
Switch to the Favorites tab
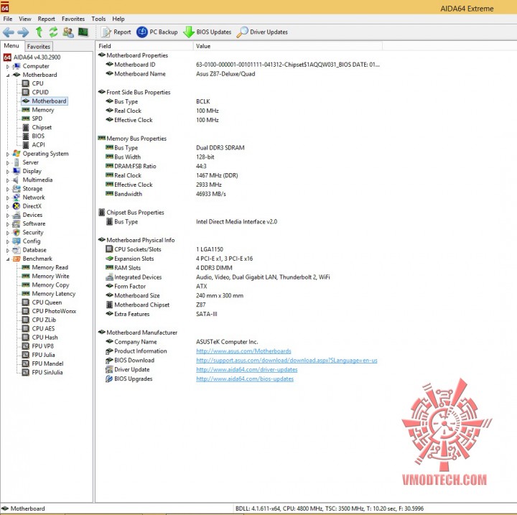(x=39, y=47)
